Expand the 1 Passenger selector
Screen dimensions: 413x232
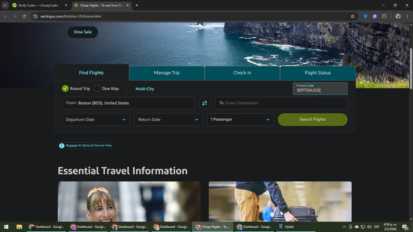click(x=240, y=120)
